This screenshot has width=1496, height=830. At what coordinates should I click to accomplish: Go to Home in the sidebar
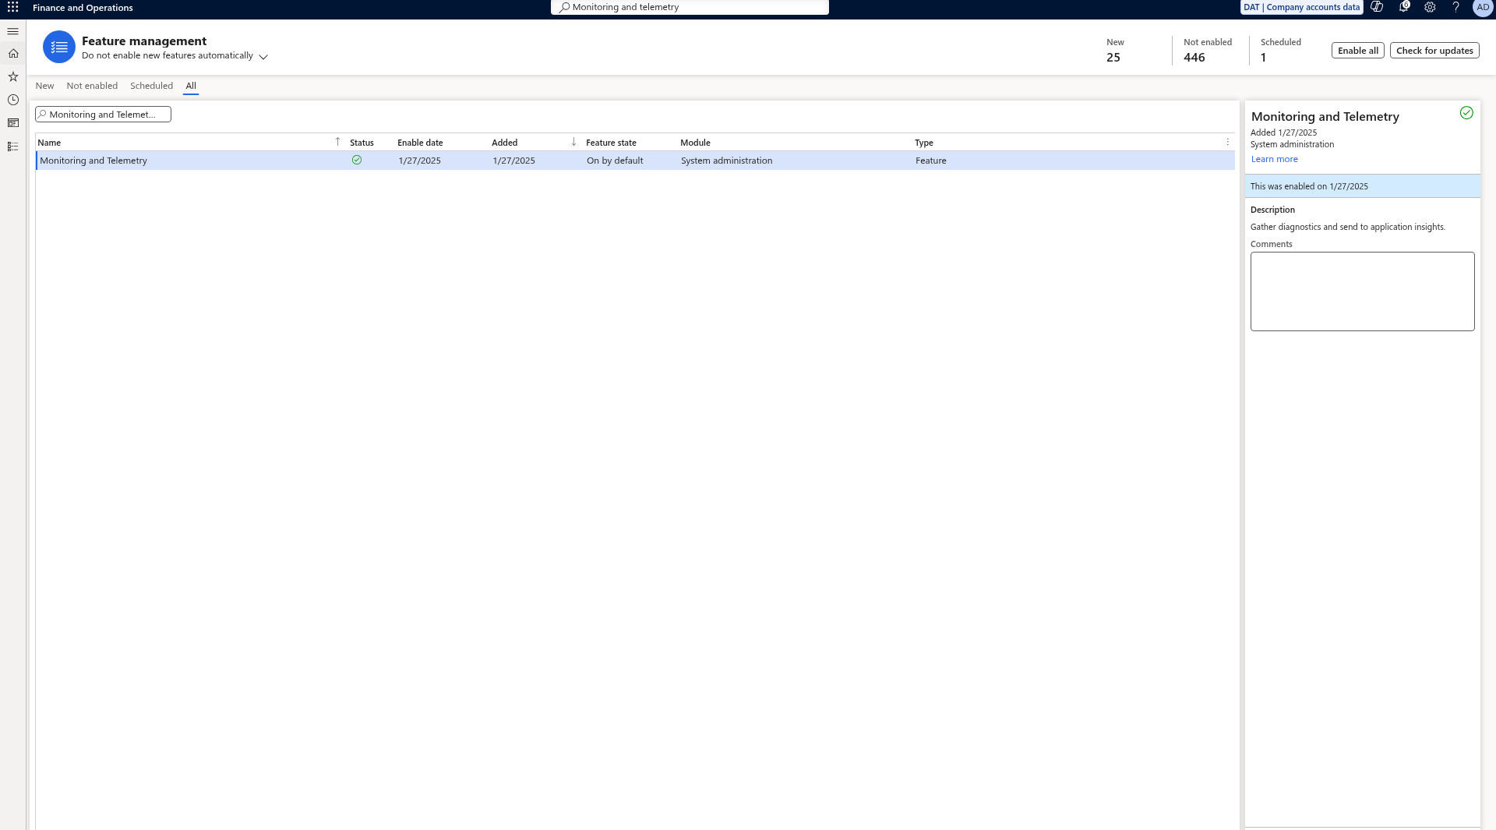point(13,54)
